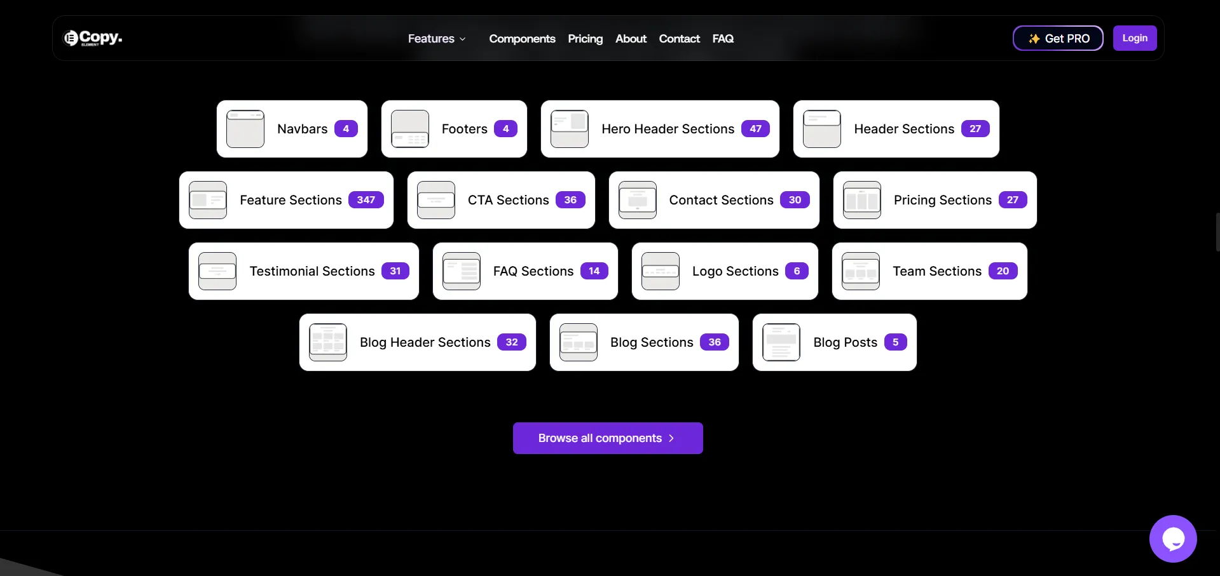
Task: Click the Copy Element logo
Action: (92, 38)
